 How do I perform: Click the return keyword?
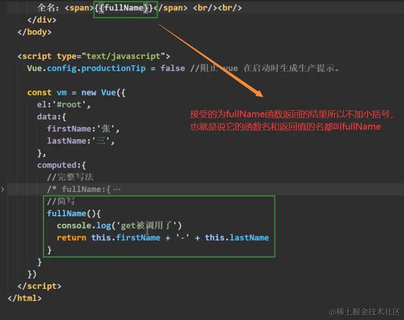pos(71,238)
